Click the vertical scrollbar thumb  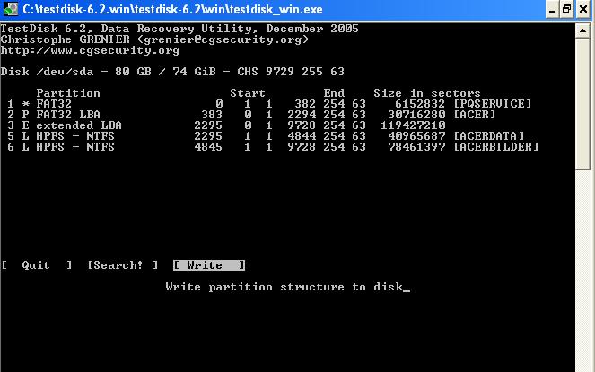pos(582,104)
